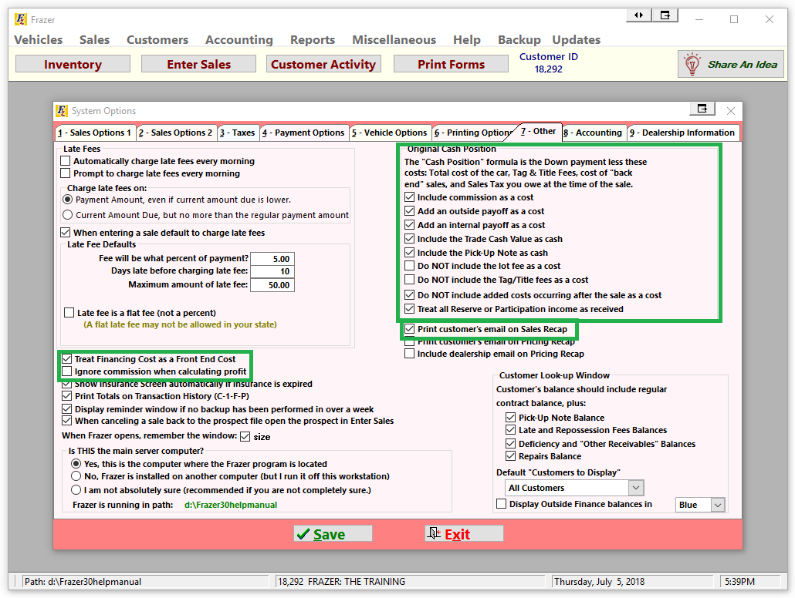795x598 pixels.
Task: Toggle default to charge late fees checkbox
Action: [66, 233]
